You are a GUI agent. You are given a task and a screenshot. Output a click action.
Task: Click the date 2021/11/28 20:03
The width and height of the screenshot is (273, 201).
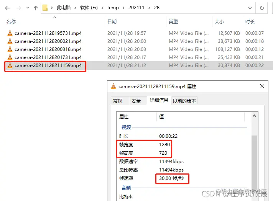127,49
